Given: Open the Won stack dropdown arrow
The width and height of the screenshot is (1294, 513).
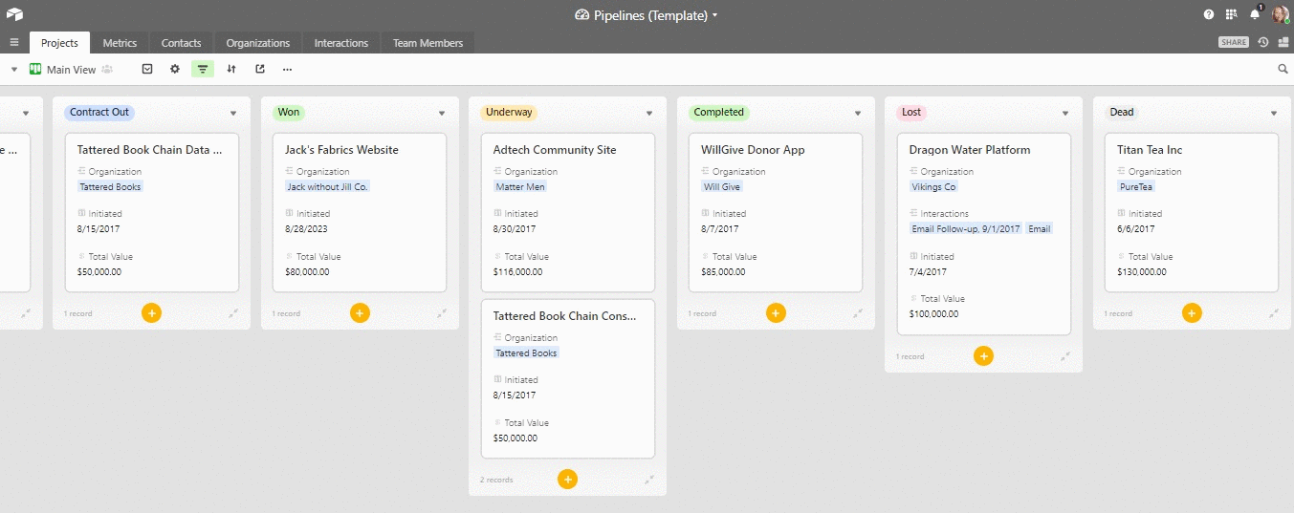Looking at the screenshot, I should pyautogui.click(x=441, y=114).
